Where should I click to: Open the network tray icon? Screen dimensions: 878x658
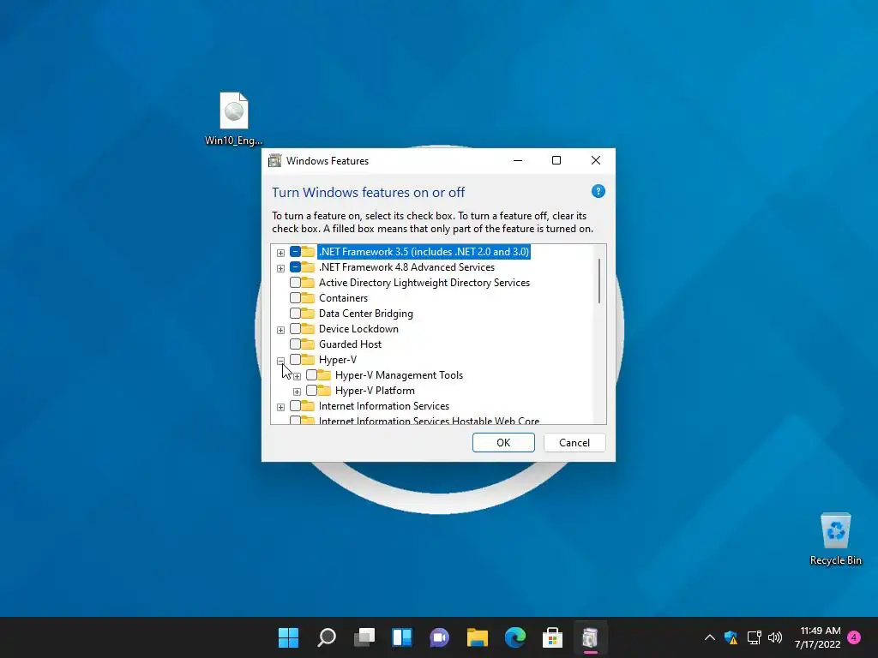point(754,637)
